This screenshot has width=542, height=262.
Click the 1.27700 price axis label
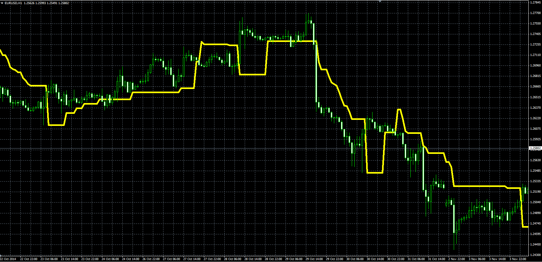point(536,13)
